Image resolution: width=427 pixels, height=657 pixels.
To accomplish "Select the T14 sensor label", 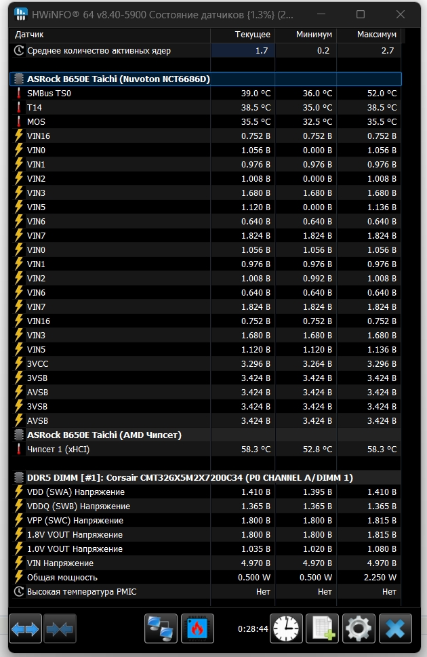I will pyautogui.click(x=35, y=108).
